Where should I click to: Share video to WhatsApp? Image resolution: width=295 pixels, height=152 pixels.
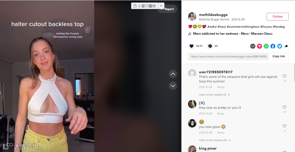click(266, 46)
